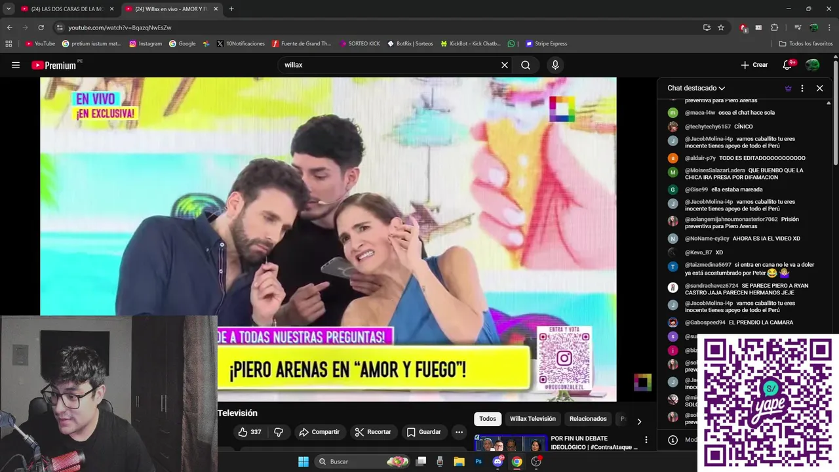The image size is (839, 472).
Task: Open the BotRix Sorteos bookmark
Action: [410, 43]
